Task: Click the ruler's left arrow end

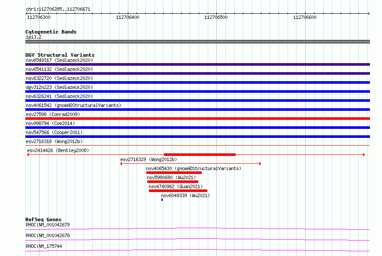Action: (27, 13)
